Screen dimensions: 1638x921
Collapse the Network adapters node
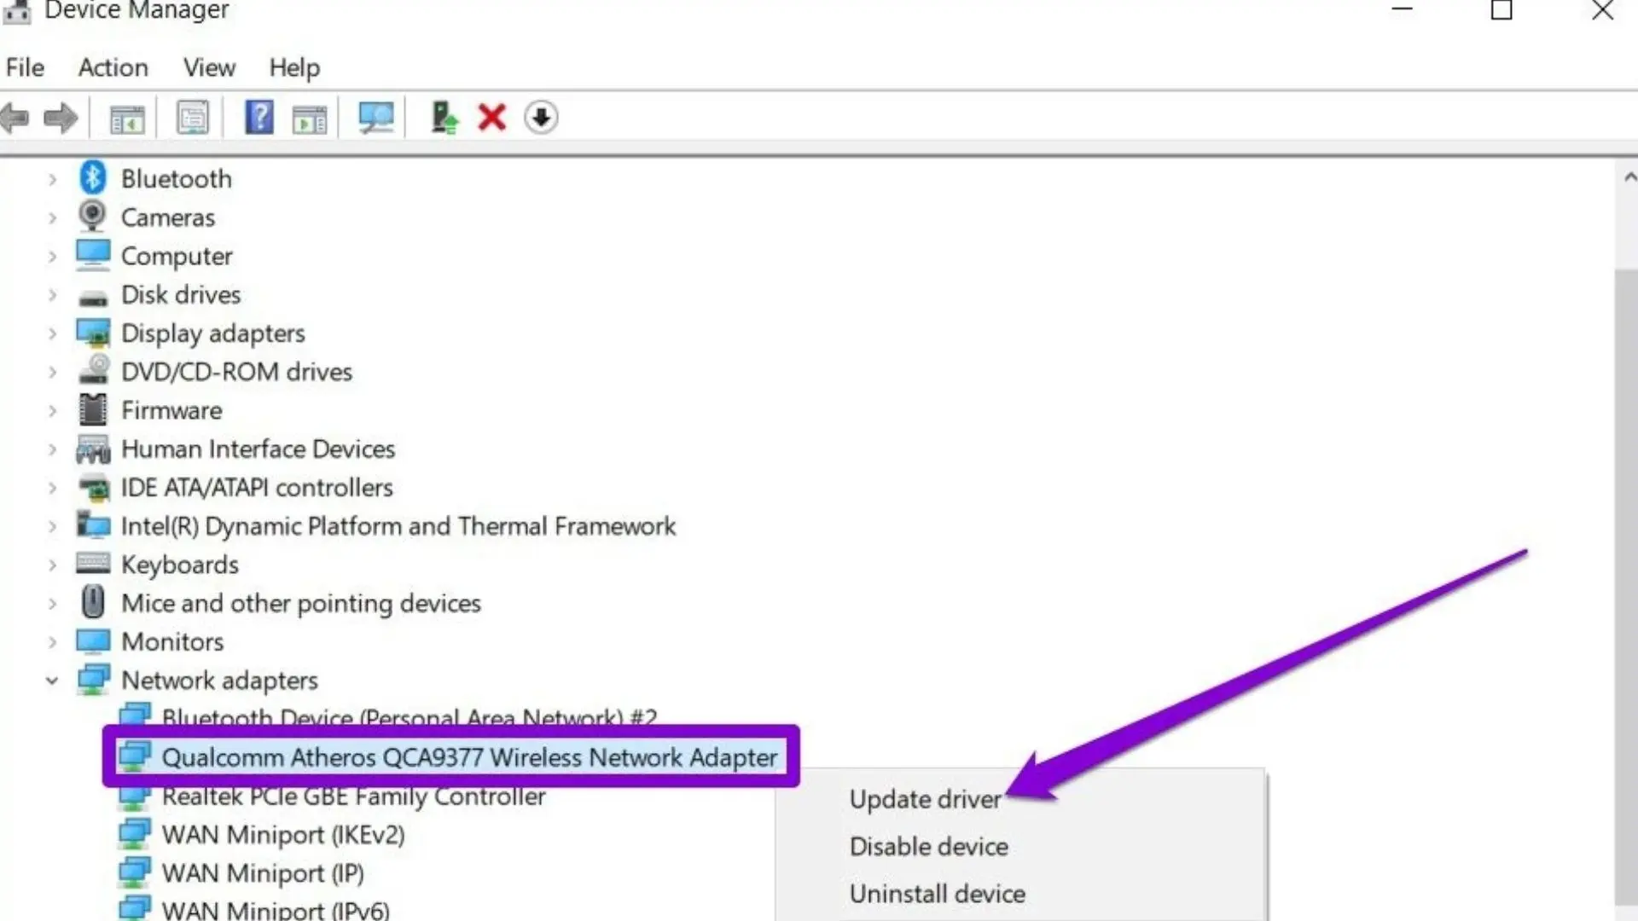coord(52,681)
